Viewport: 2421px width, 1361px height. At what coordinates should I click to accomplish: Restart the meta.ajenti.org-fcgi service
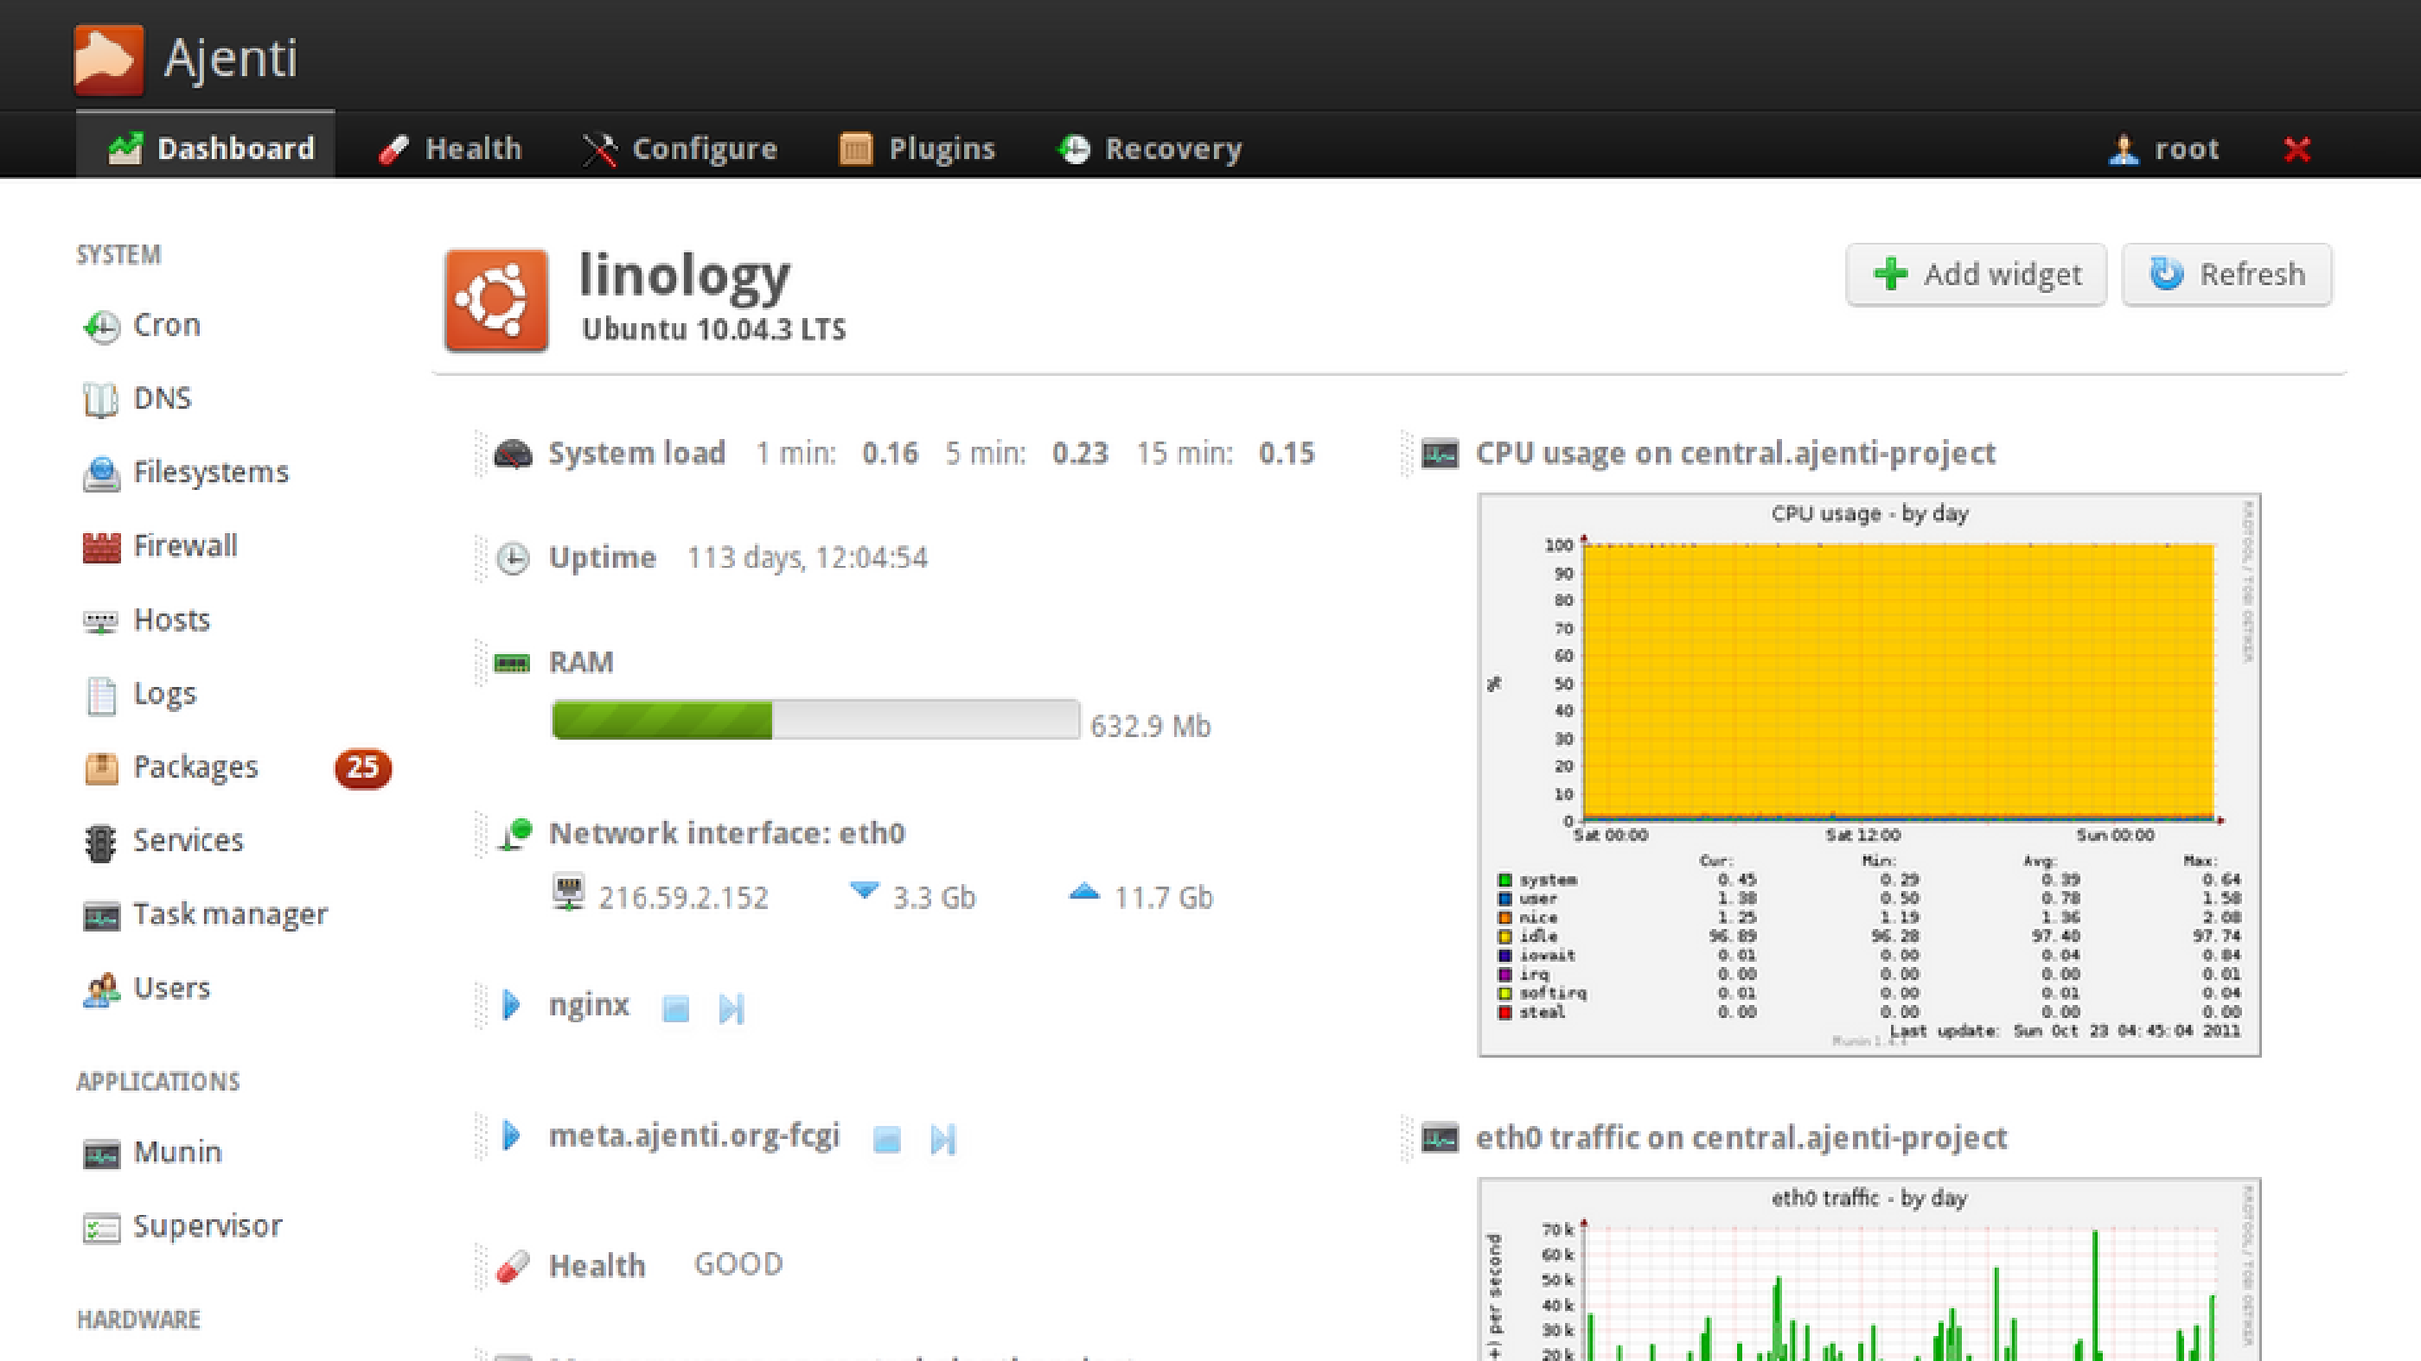click(x=942, y=1139)
